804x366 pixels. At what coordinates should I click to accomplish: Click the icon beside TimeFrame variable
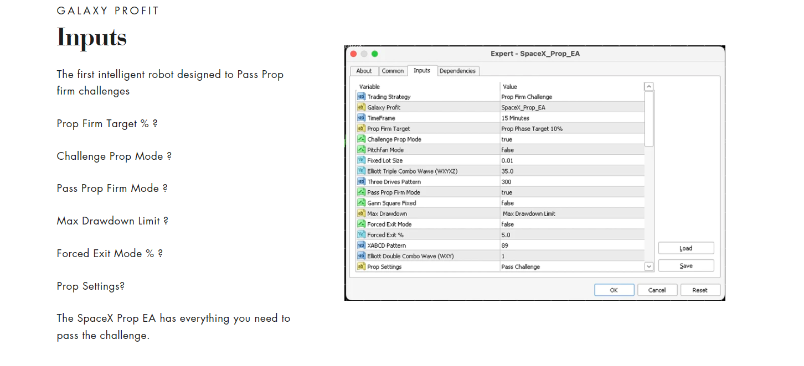point(361,118)
